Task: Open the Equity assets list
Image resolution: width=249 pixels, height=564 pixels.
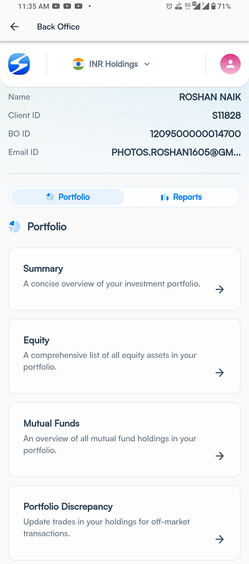Action: click(x=125, y=357)
